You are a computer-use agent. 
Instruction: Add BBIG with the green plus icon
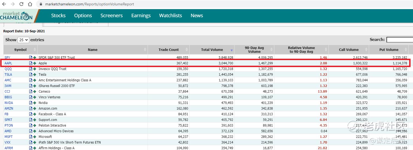tap(35, 97)
